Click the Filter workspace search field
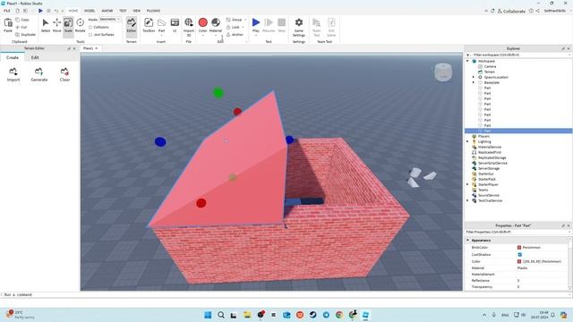The height and width of the screenshot is (322, 573). [520, 55]
